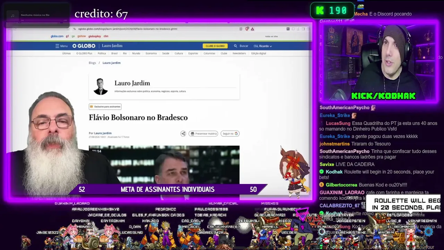Click the site info icon in the address bar
The image size is (444, 250).
pos(74,29)
